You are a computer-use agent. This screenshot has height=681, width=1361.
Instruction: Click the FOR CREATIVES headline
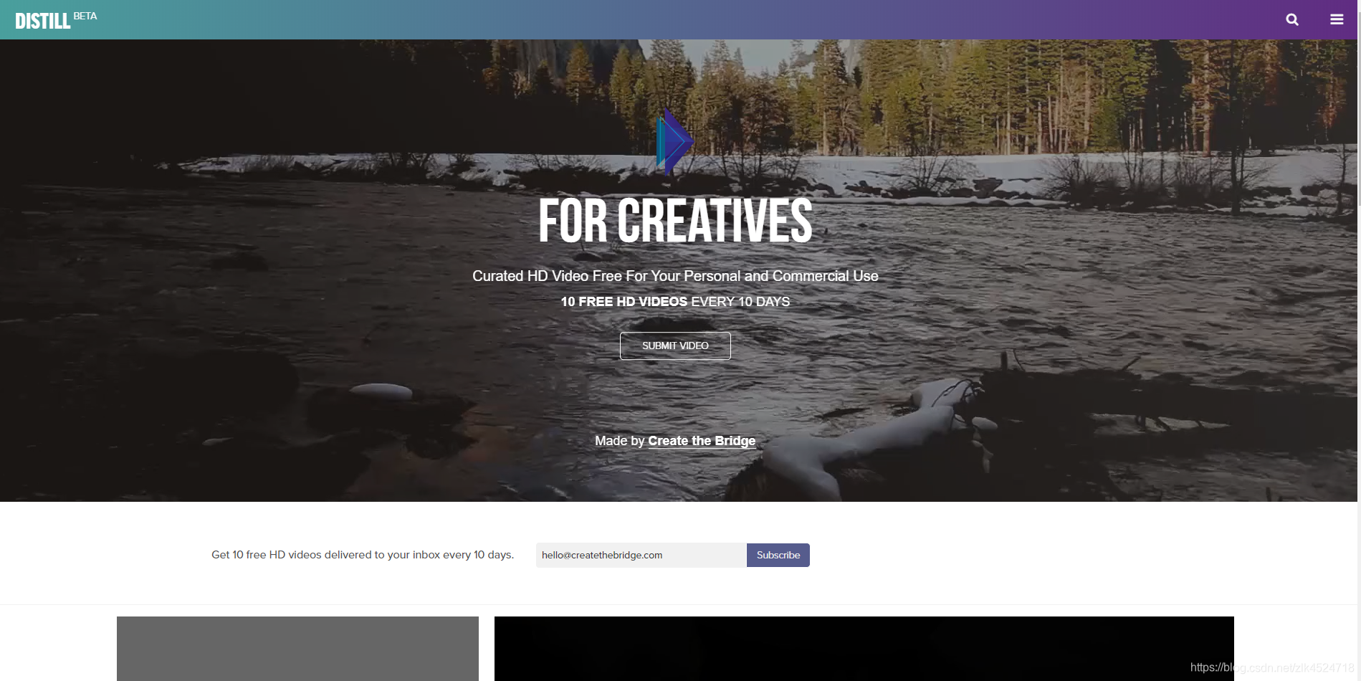point(675,221)
